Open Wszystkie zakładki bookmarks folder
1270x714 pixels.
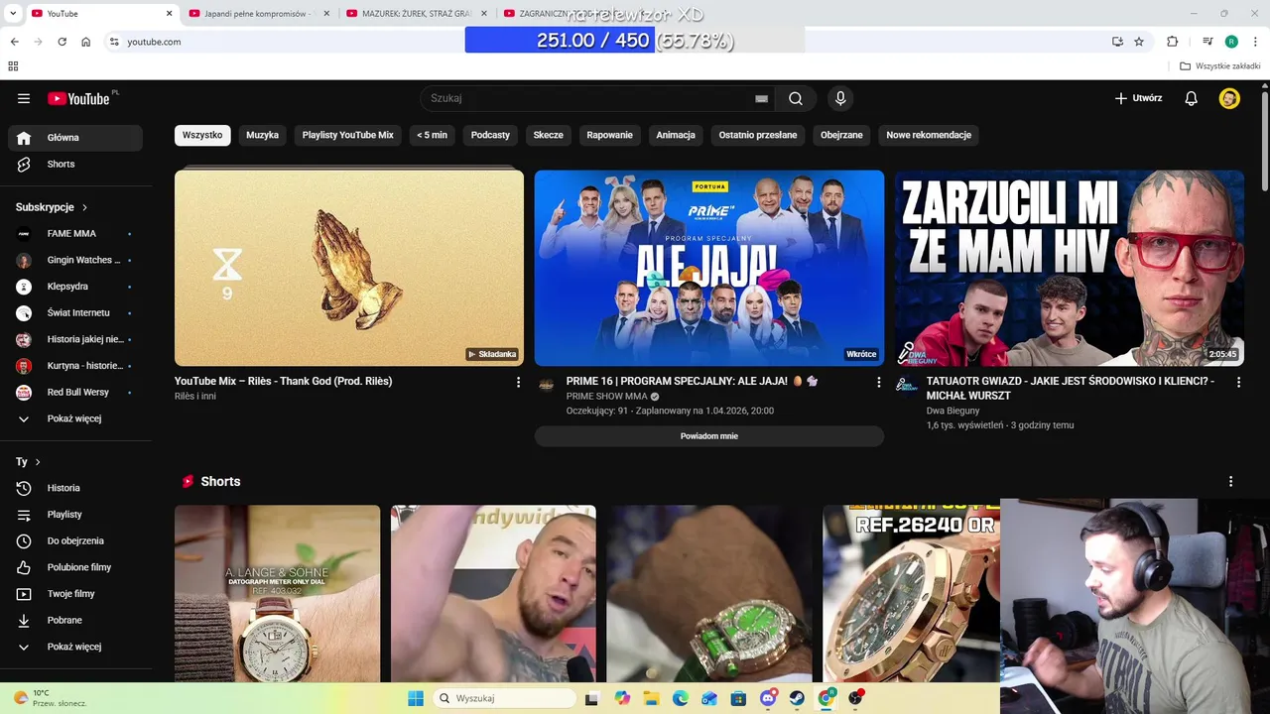(1220, 66)
